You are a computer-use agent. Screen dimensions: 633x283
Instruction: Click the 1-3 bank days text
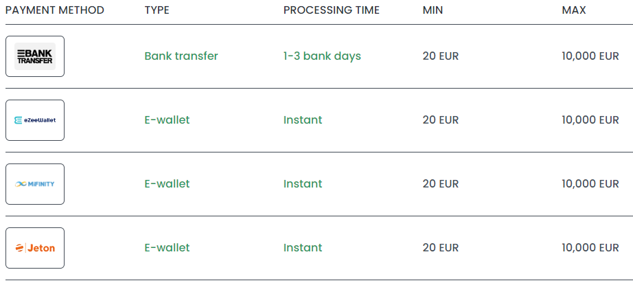click(322, 56)
